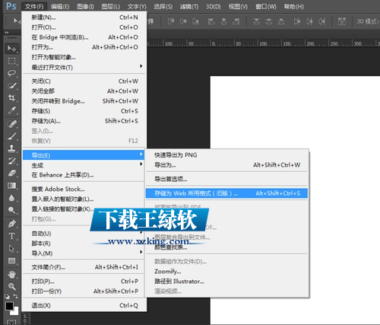Image resolution: width=380 pixels, height=325 pixels.
Task: Click align left edges icon in options bar
Action: (x=211, y=21)
